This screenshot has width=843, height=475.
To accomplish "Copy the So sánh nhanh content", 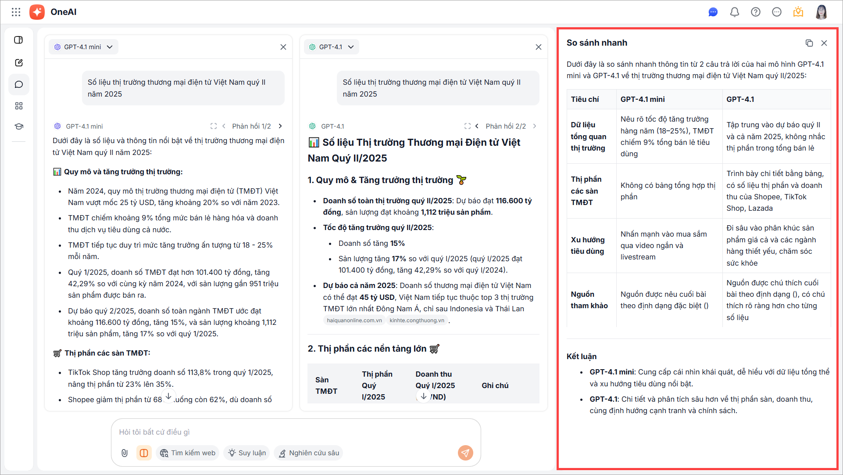I will (809, 43).
